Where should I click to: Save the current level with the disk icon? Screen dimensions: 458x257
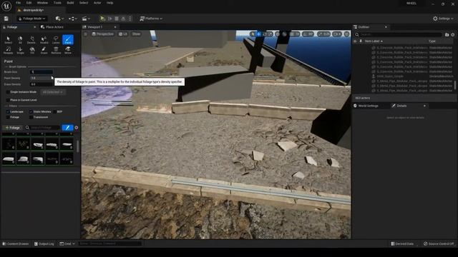(6, 19)
